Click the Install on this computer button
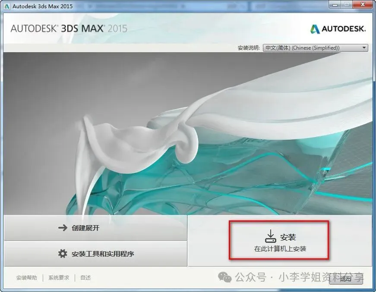Image resolution: width=376 pixels, height=292 pixels. pyautogui.click(x=280, y=241)
